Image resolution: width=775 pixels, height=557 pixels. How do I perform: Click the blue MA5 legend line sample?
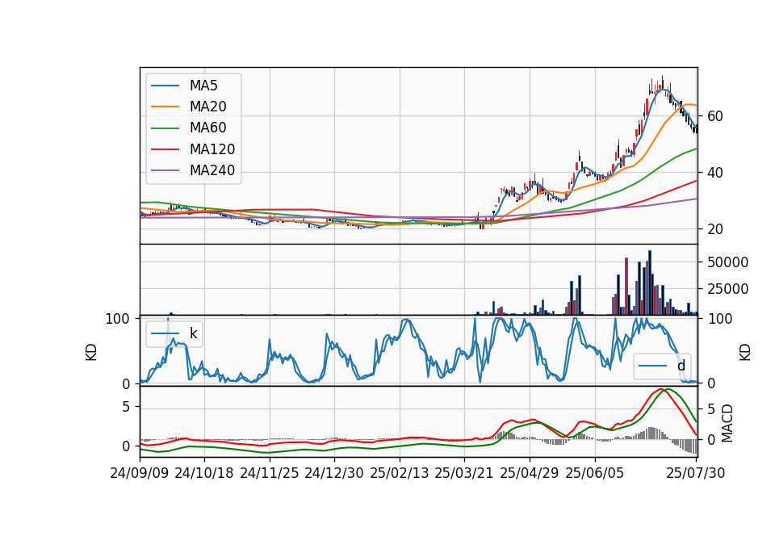[x=165, y=86]
